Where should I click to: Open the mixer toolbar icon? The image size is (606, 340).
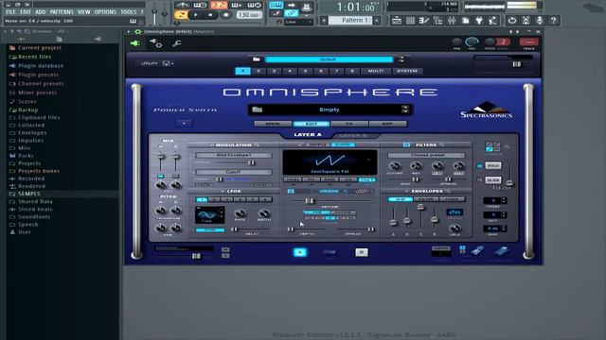pos(452,21)
